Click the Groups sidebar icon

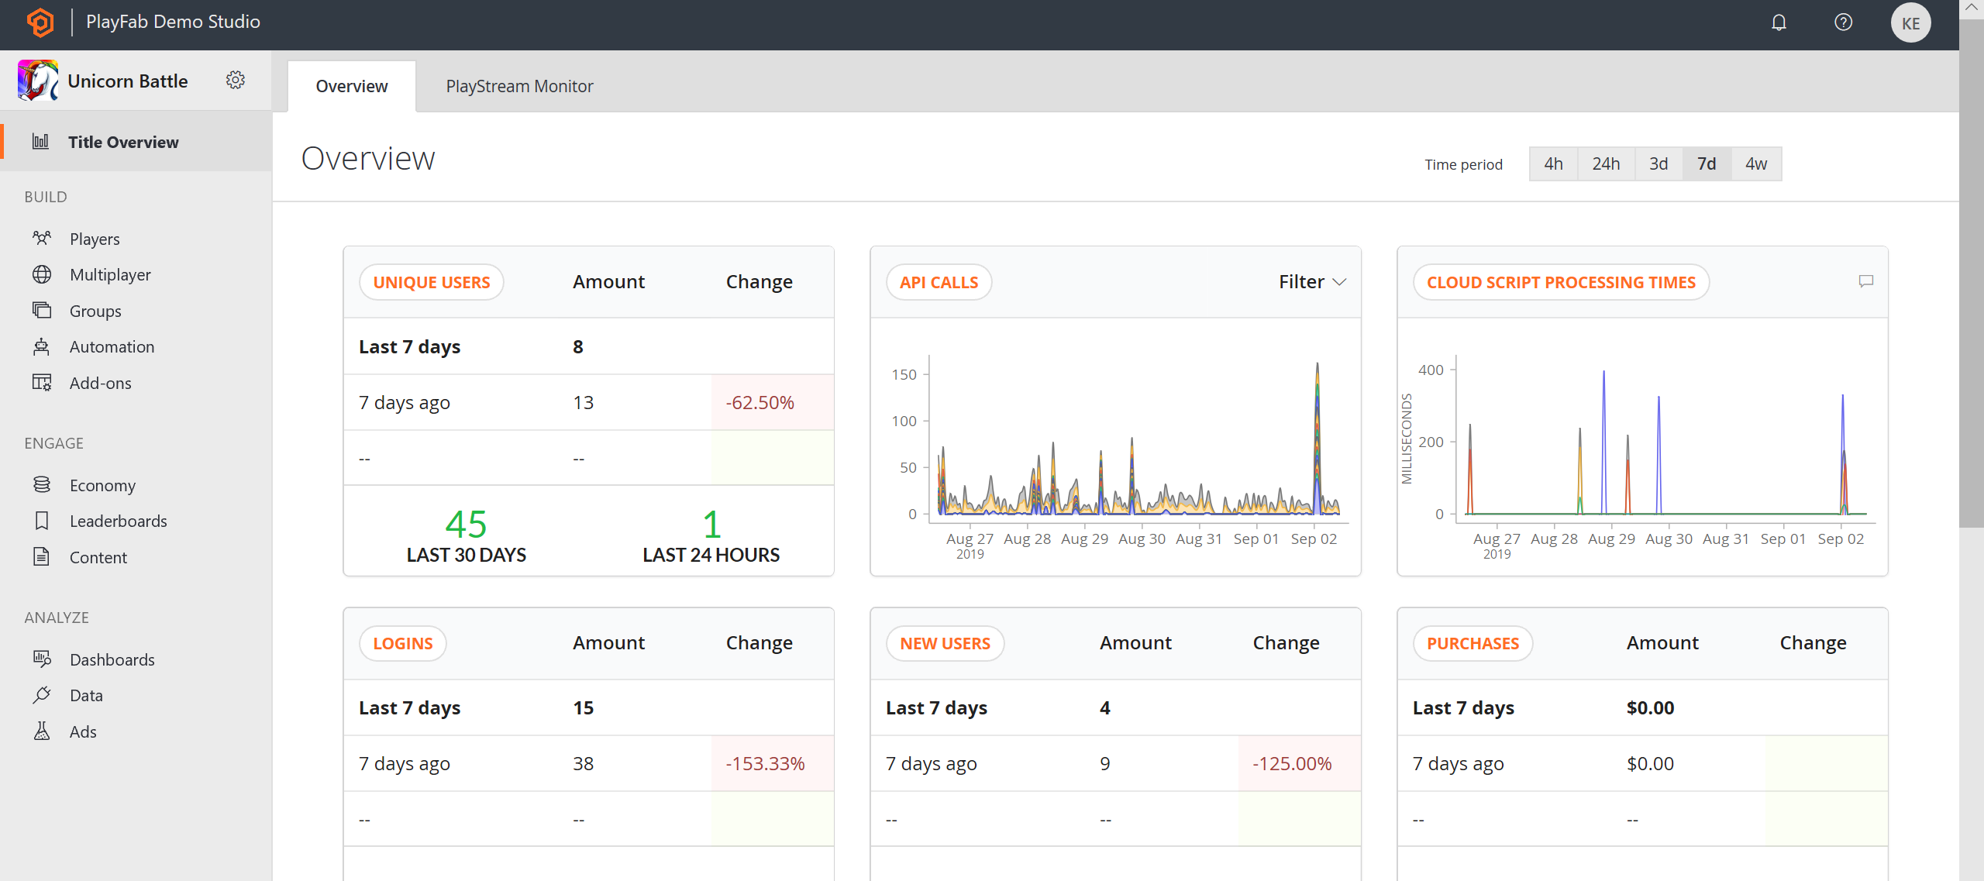tap(42, 310)
